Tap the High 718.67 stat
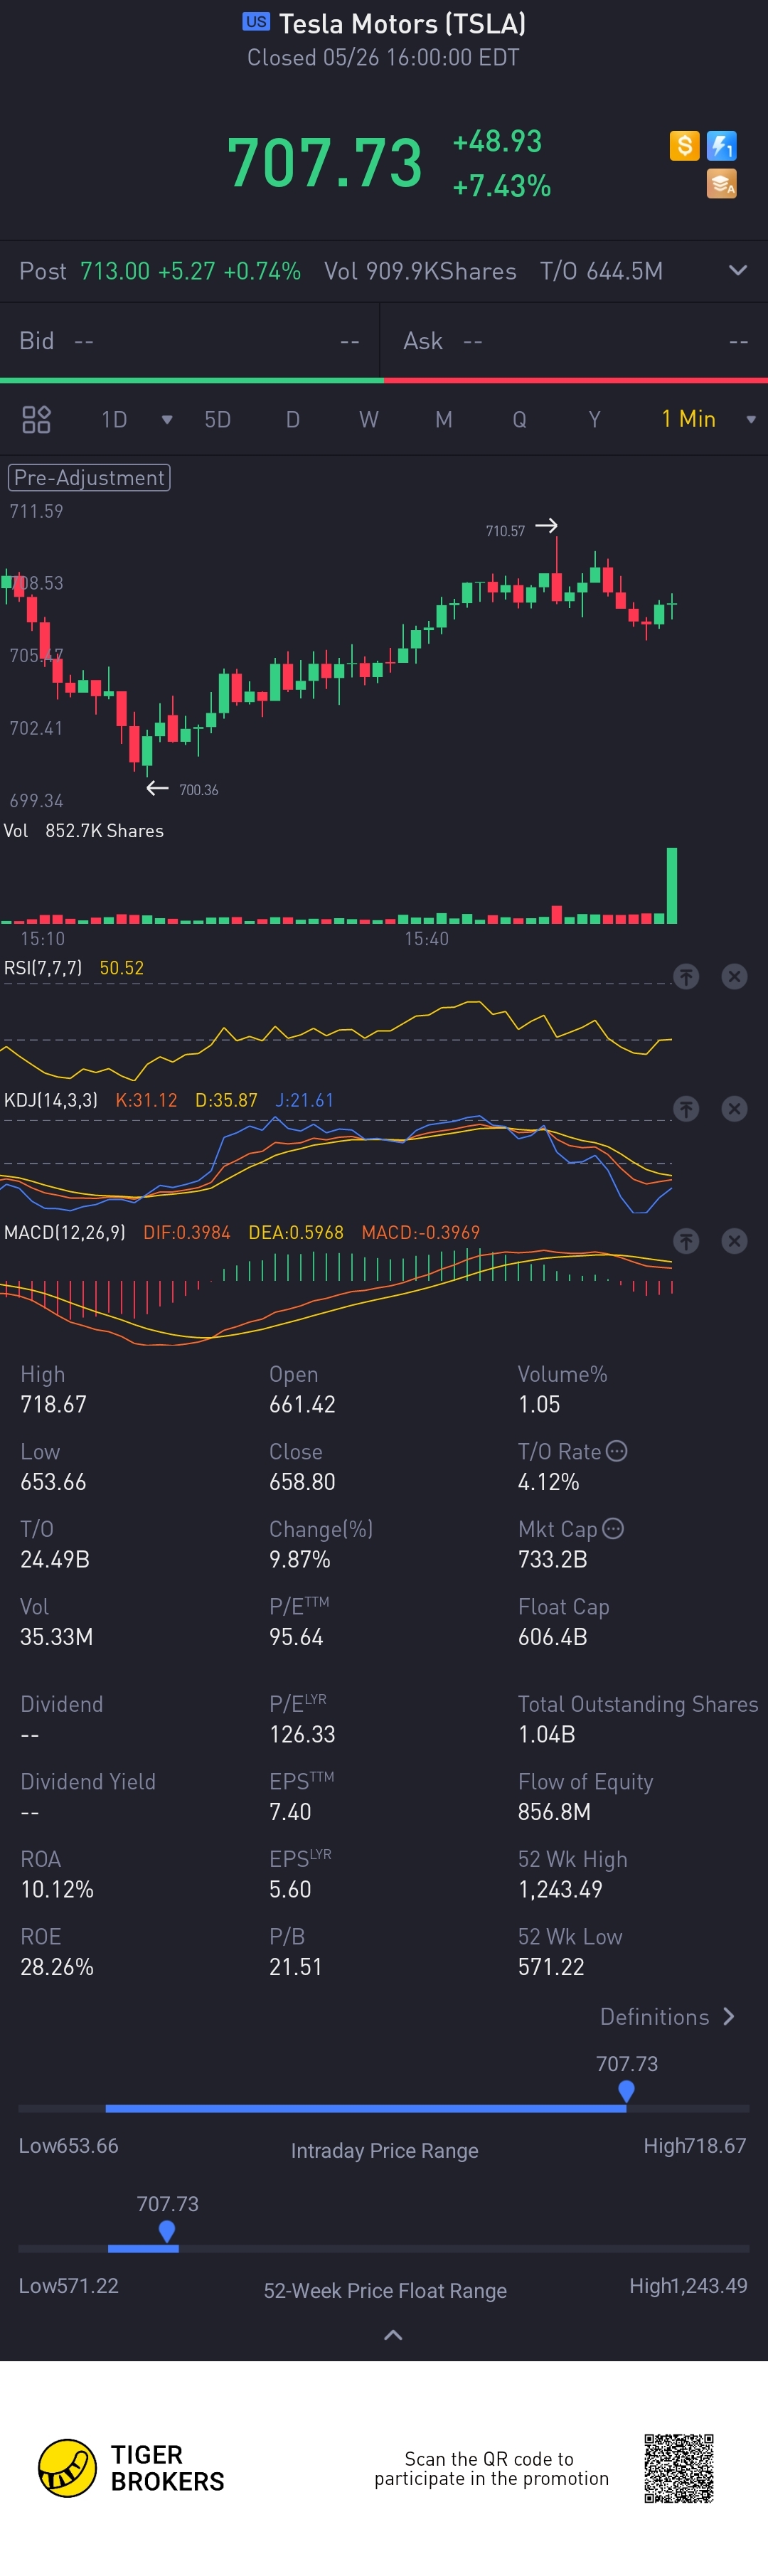 54,1388
